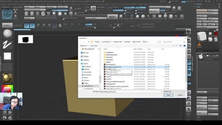The width and height of the screenshot is (222, 125).
Task: Click Import in the Tool palette
Action: coord(202,19)
